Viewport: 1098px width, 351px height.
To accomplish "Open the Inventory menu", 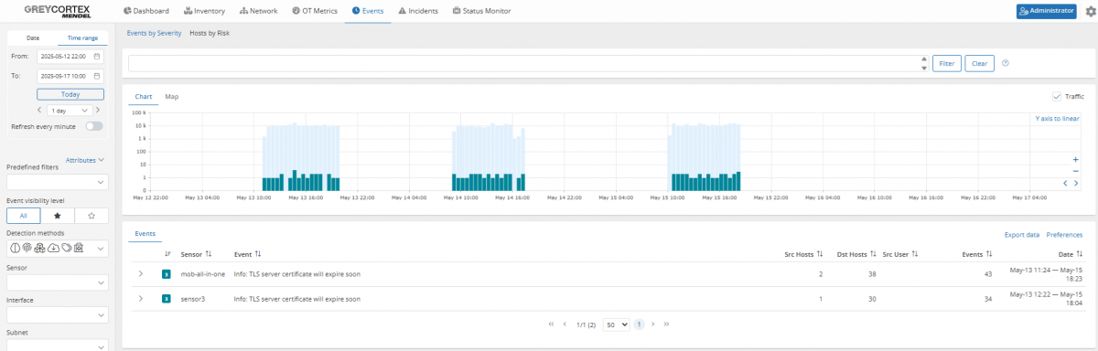I will point(204,11).
